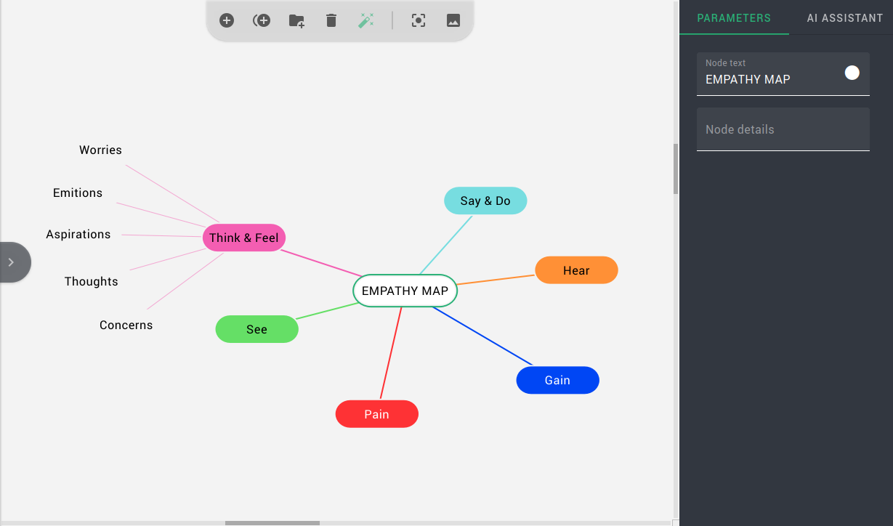Click the vertical canvas scrollbar thumb
The height and width of the screenshot is (526, 893).
coord(676,169)
